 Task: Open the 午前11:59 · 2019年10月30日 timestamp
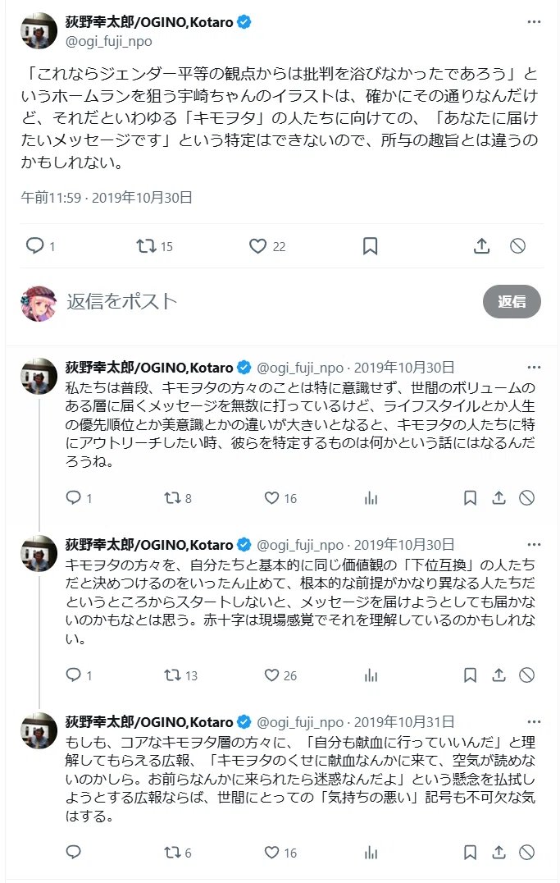(x=107, y=198)
